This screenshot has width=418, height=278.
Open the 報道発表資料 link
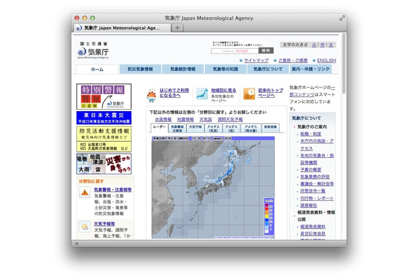coord(313,226)
